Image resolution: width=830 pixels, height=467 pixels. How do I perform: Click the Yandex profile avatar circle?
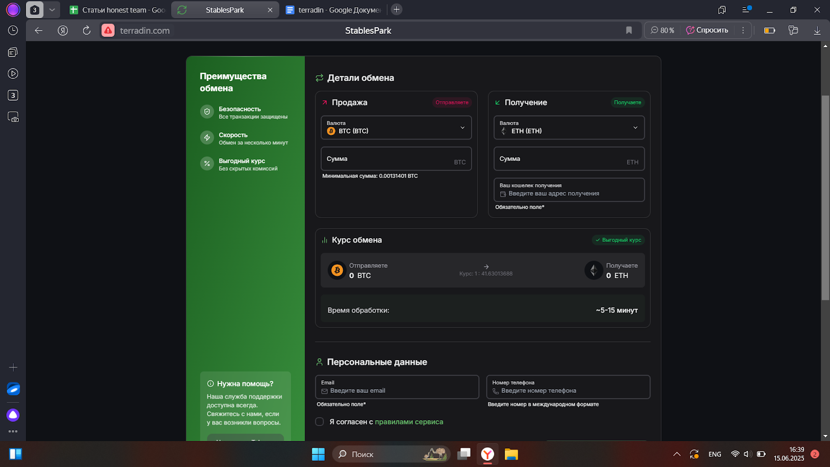click(13, 9)
